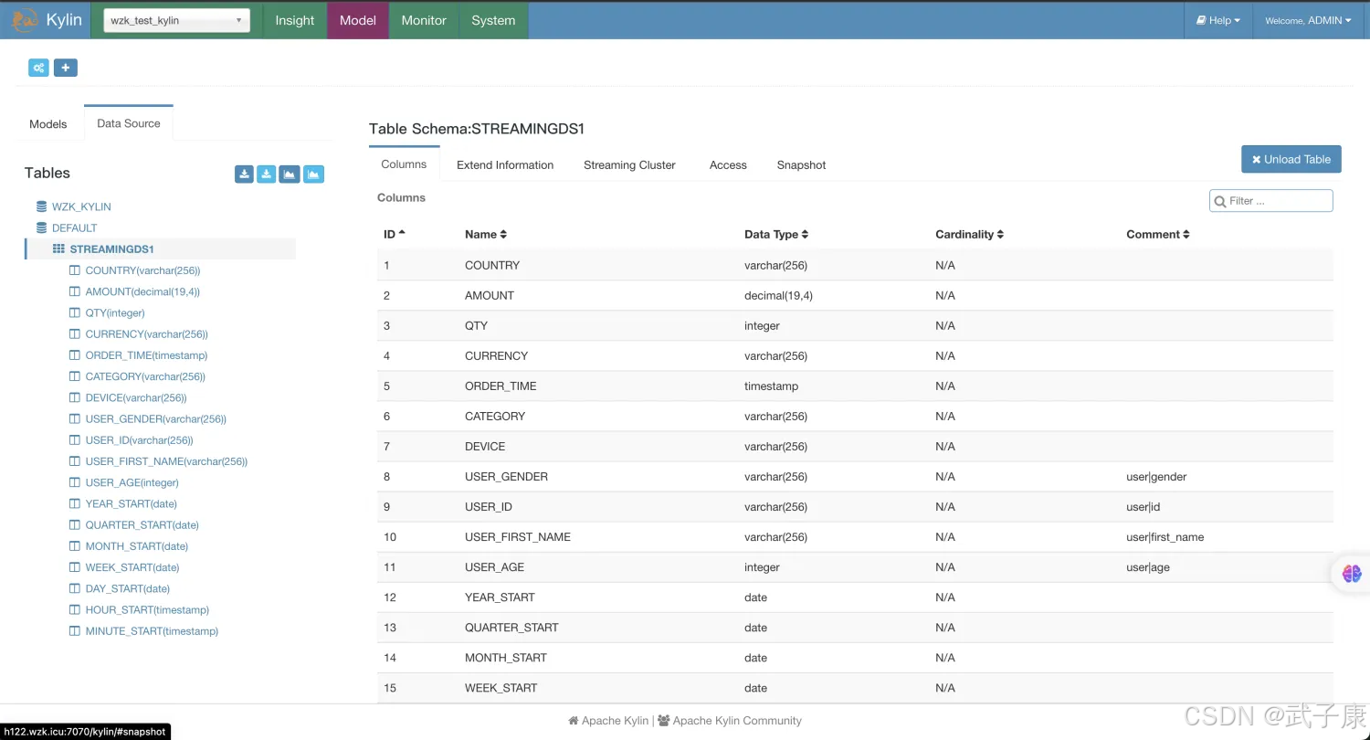
Task: Click the column Filter input field
Action: coord(1277,201)
